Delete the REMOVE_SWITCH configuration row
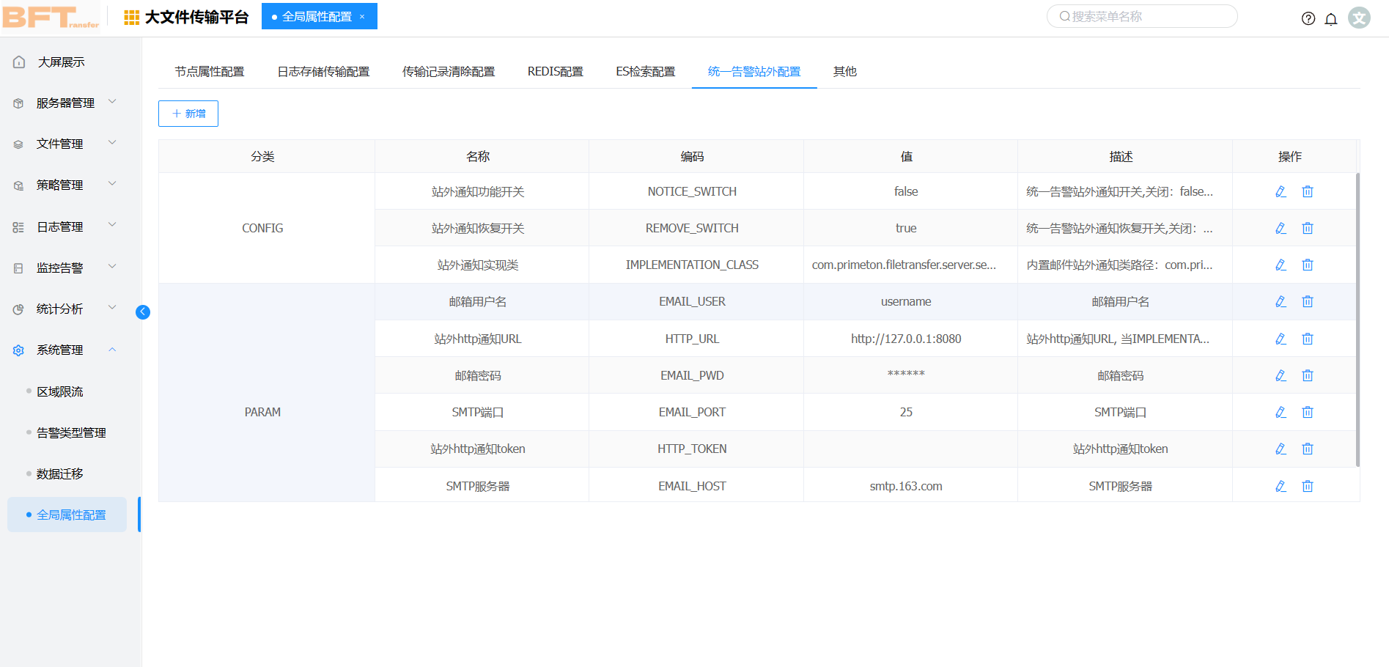This screenshot has width=1389, height=667. [x=1307, y=228]
